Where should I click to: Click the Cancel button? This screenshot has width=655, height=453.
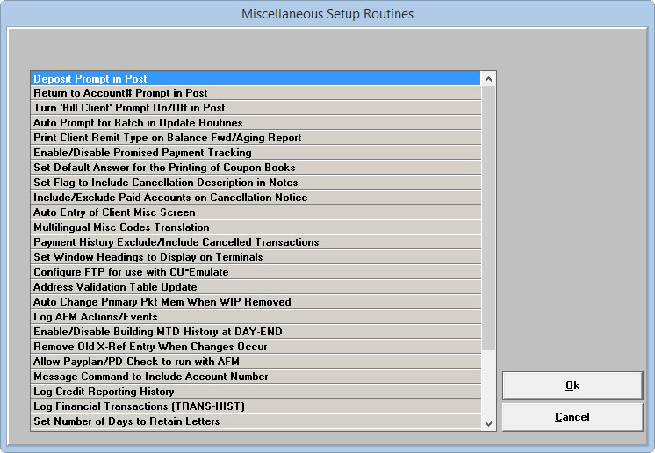pyautogui.click(x=572, y=417)
